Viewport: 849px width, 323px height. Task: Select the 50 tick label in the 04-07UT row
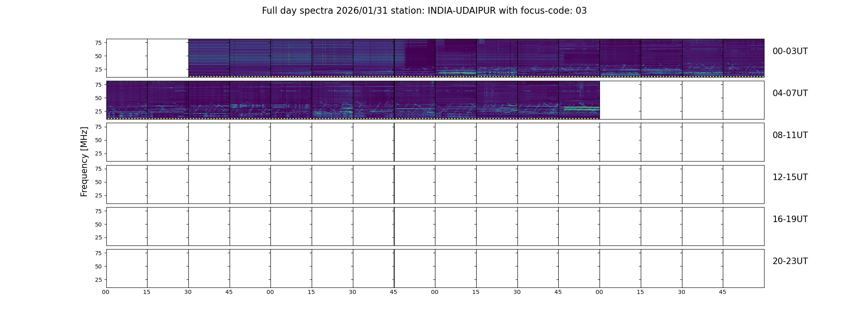98,98
